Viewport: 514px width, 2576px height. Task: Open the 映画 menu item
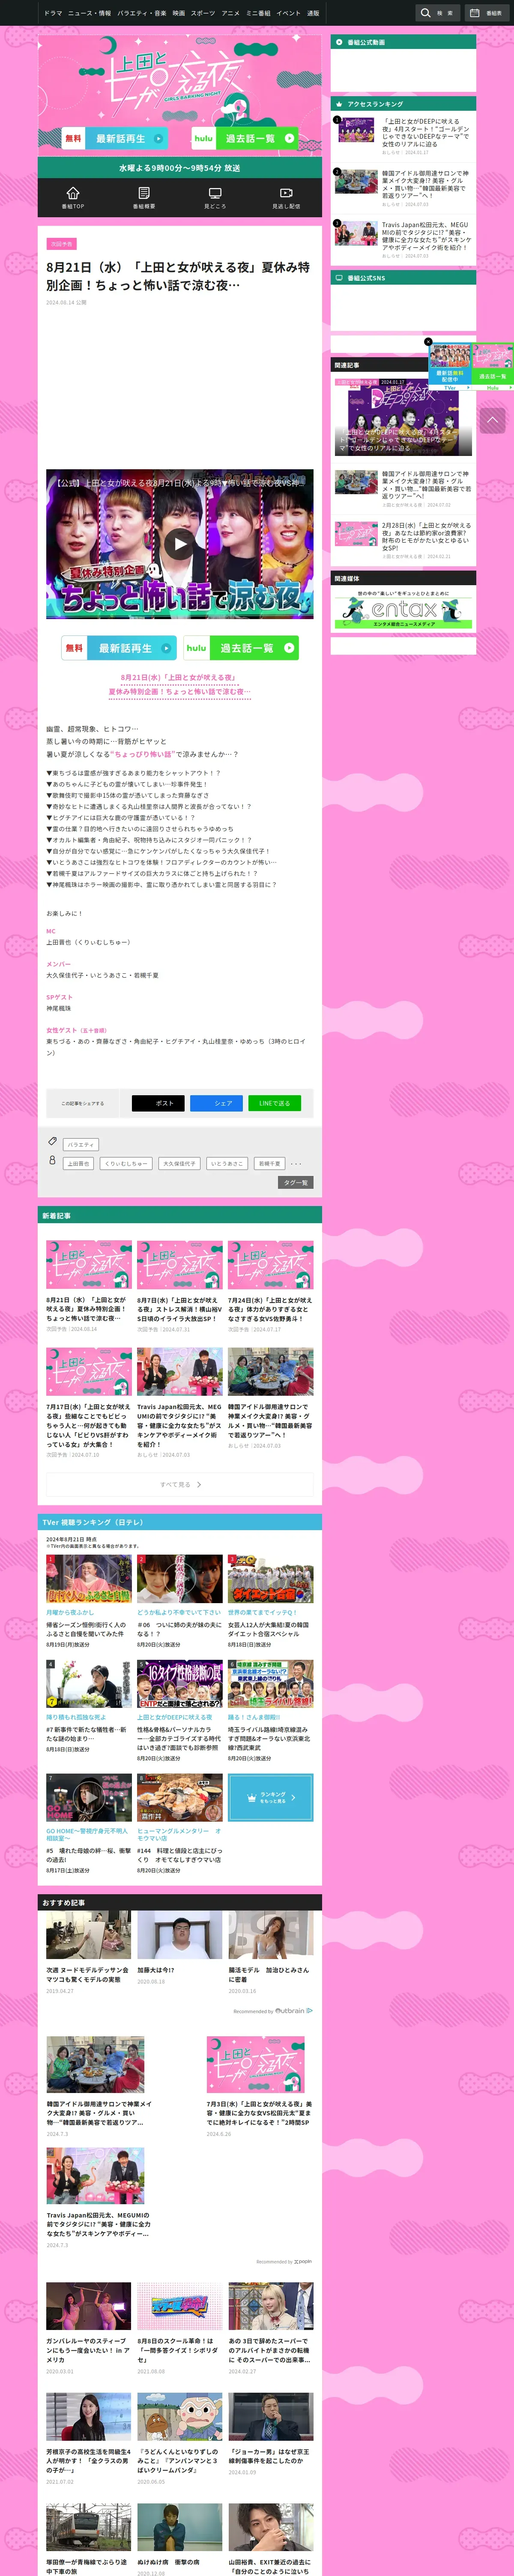coord(179,13)
